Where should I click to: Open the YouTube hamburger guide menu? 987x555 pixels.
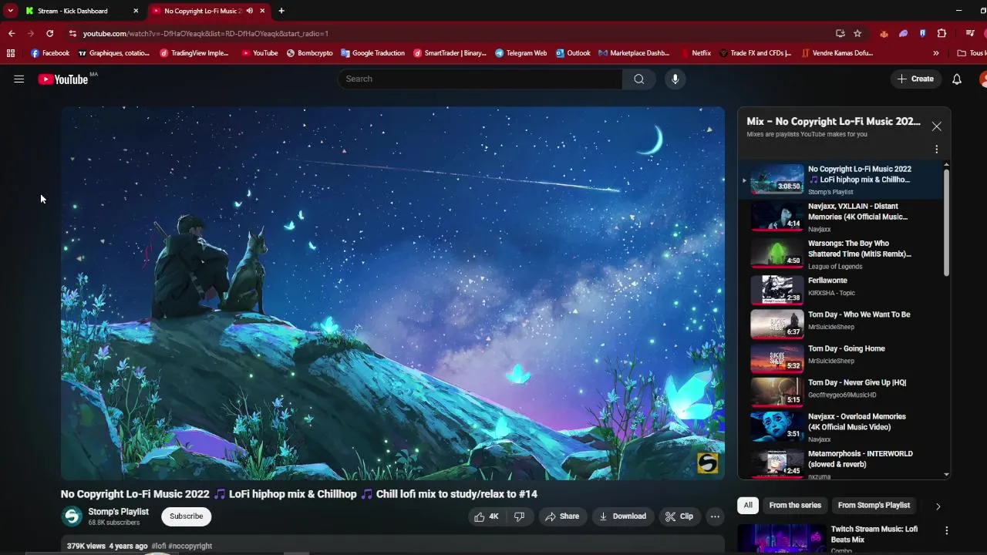pos(19,79)
